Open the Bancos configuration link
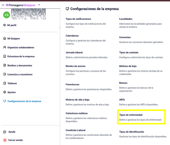 tap(123, 83)
